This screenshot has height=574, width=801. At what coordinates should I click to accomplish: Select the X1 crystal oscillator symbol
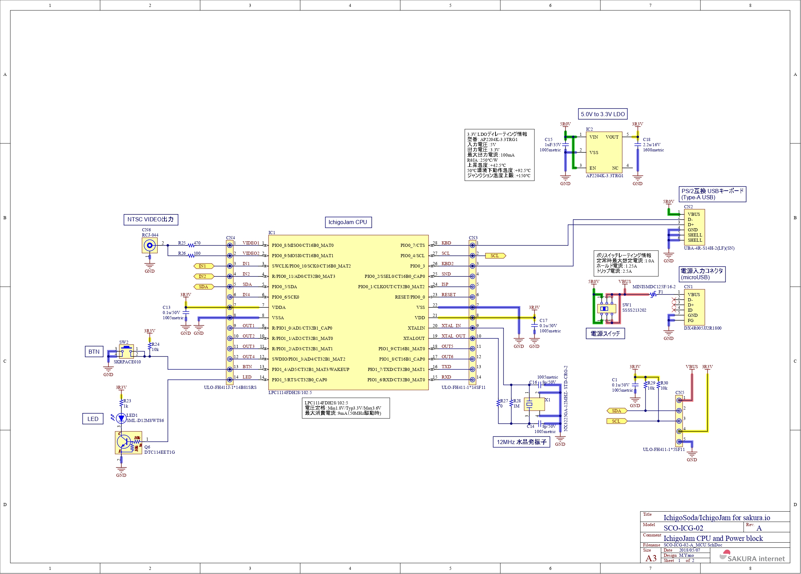534,404
